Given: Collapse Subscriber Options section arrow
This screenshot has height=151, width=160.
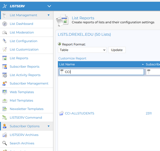Looking at the screenshot, I should (x=49, y=126).
